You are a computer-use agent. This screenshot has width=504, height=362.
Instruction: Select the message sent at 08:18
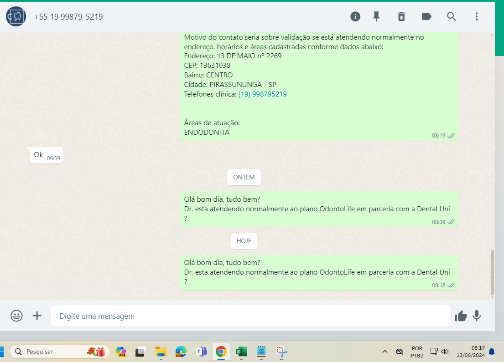319,272
